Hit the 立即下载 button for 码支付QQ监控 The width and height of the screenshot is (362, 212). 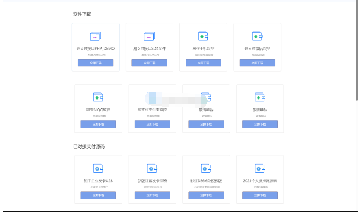[x=98, y=124]
